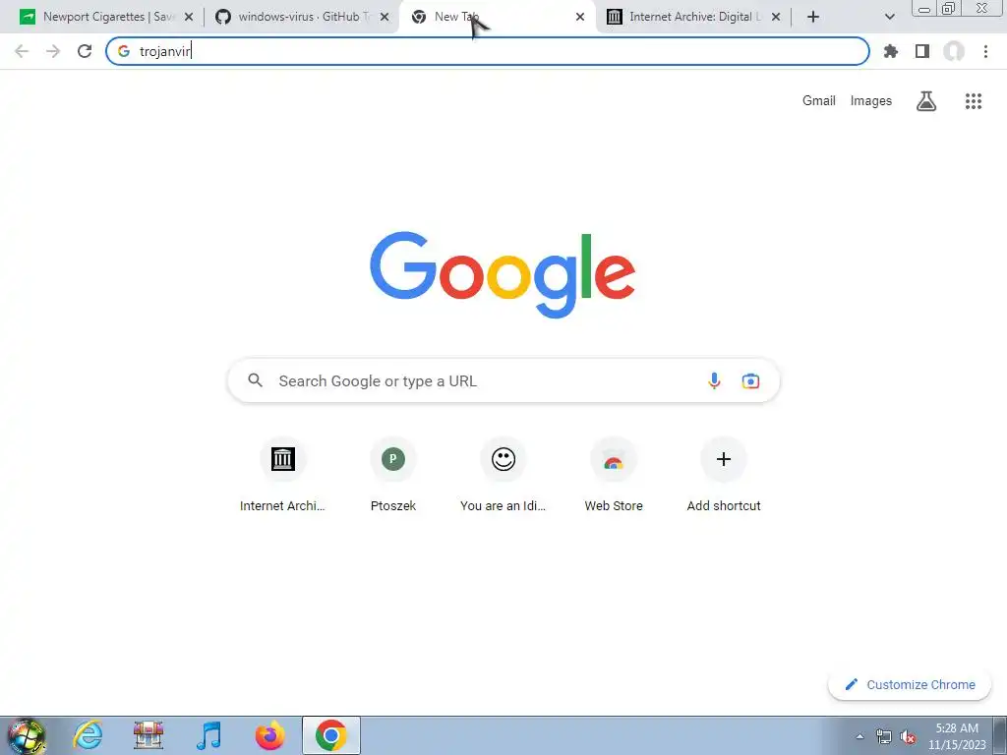Open the Google apps grid

(973, 101)
